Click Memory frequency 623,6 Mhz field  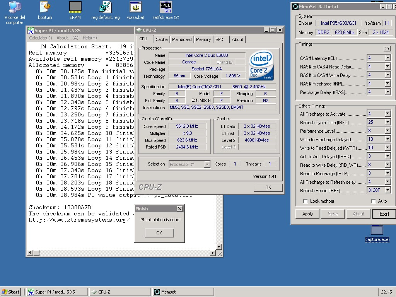[345, 32]
